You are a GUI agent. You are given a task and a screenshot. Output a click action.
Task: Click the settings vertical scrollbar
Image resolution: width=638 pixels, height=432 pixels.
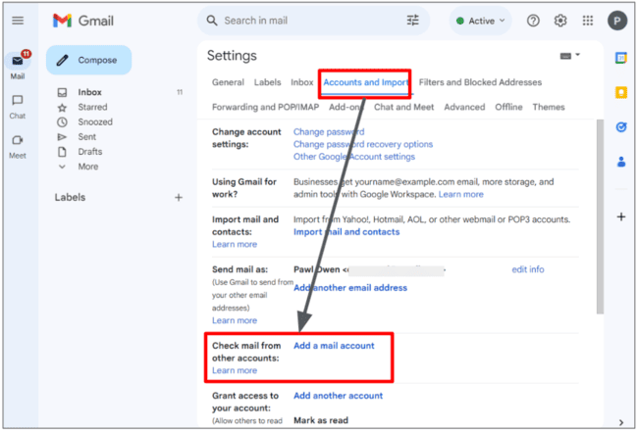click(600, 216)
